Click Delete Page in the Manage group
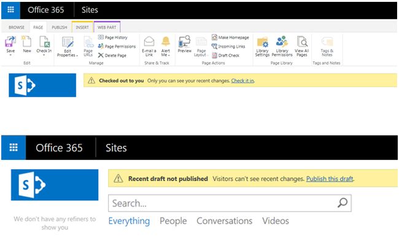 click(112, 55)
